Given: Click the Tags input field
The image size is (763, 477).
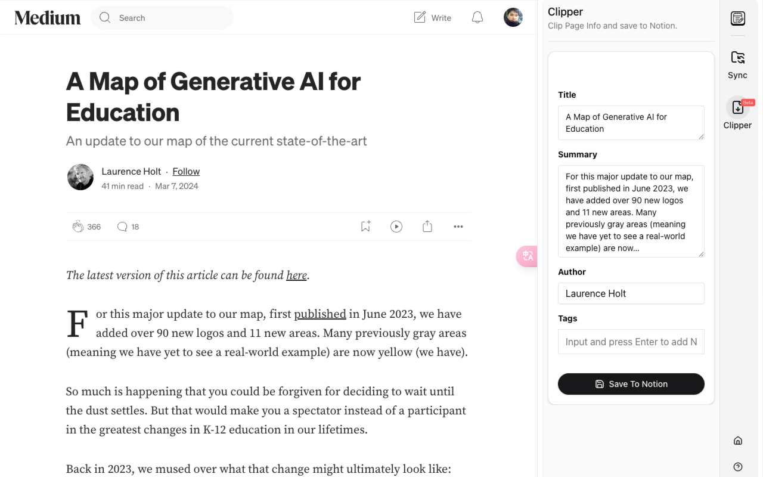Looking at the screenshot, I should click(631, 342).
